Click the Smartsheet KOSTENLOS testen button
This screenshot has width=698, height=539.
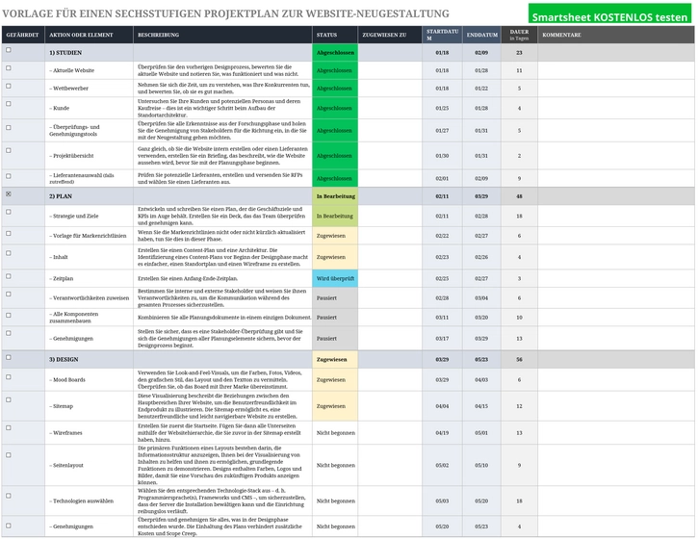[x=609, y=13]
